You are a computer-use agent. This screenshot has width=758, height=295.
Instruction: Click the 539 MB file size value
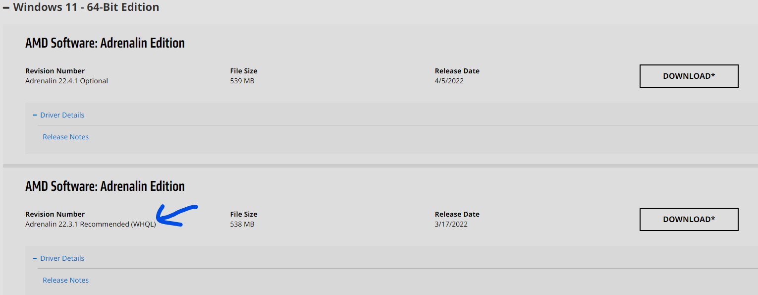click(x=242, y=81)
